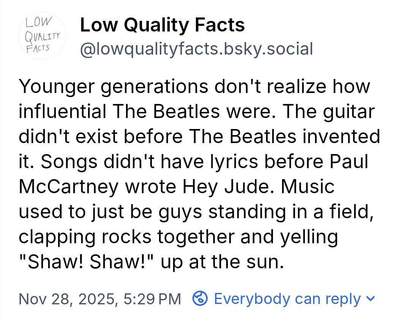
Task: Open the @lowqualityfacts.bsky.social handle link
Action: [196, 49]
